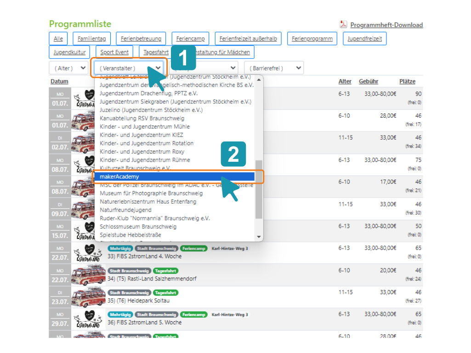The width and height of the screenshot is (471, 353).
Task: Select Spielstube Hebbelstraße option
Action: point(131,235)
